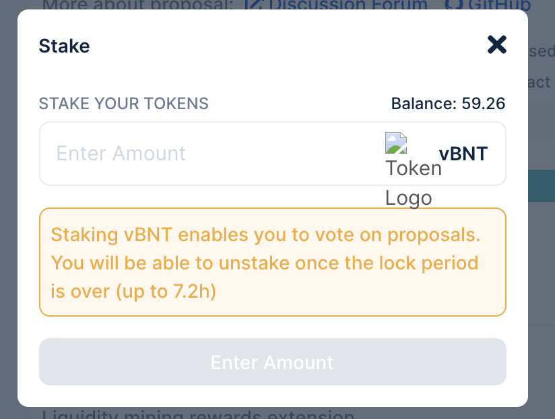Click the STAKE YOUR TOKENS heading

tap(123, 104)
